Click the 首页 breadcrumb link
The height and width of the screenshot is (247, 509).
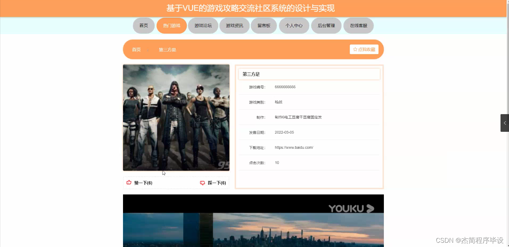tap(136, 50)
